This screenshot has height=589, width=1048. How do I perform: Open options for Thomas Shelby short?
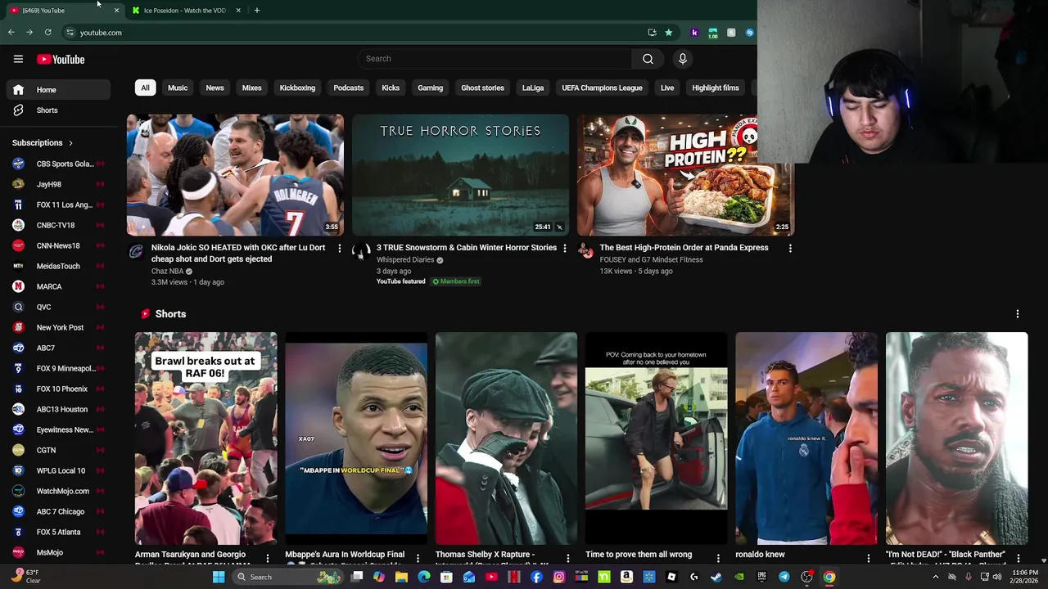(x=567, y=558)
